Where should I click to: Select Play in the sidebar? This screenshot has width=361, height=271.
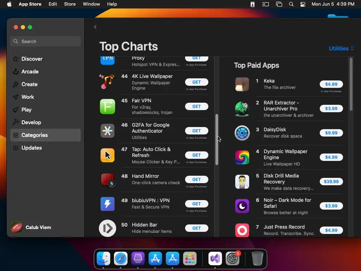pyautogui.click(x=45, y=110)
